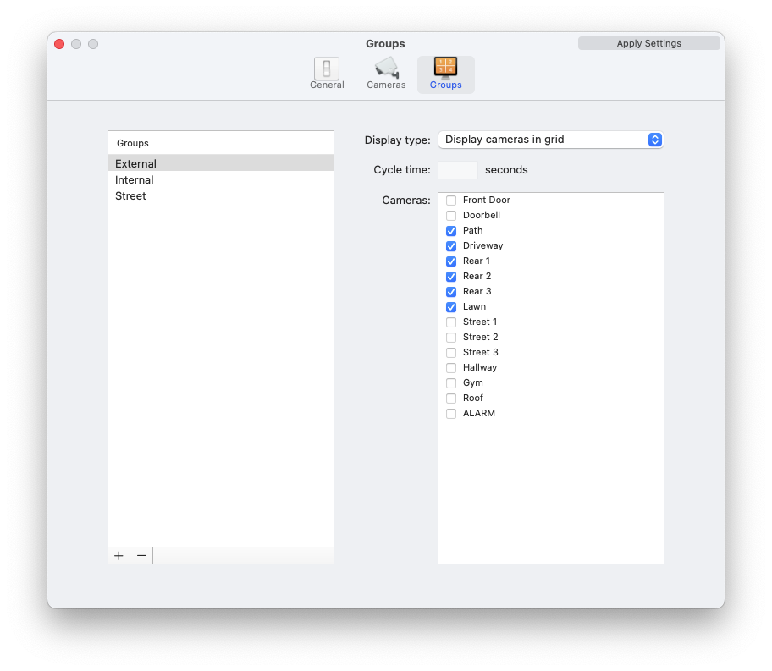Enable the Doorbell camera
This screenshot has width=772, height=671.
[x=450, y=215]
